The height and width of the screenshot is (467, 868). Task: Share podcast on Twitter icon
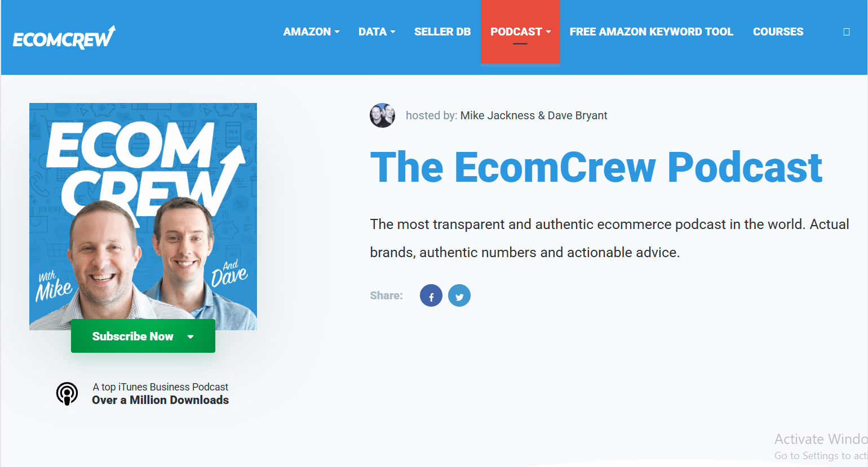tap(459, 295)
